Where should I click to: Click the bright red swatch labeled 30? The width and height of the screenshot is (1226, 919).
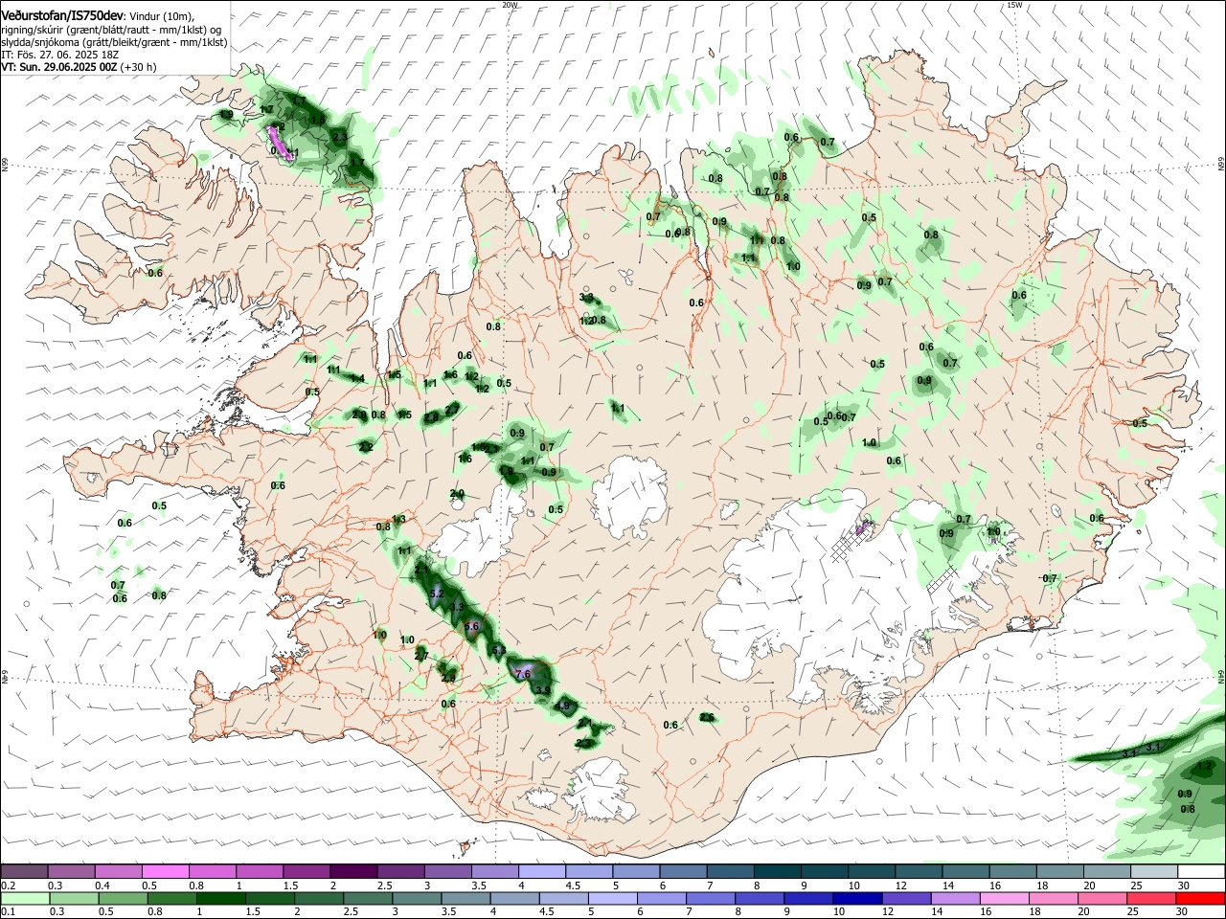(x=1201, y=898)
